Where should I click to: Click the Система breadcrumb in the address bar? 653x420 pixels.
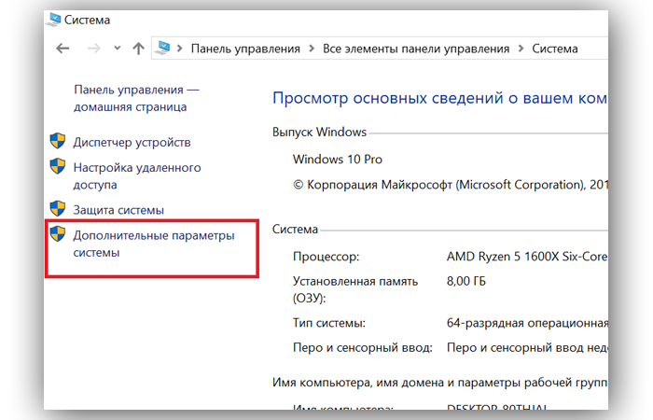554,49
